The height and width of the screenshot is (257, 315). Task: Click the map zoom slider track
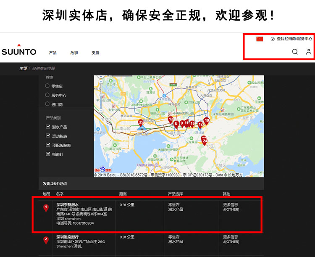pyautogui.click(x=101, y=96)
